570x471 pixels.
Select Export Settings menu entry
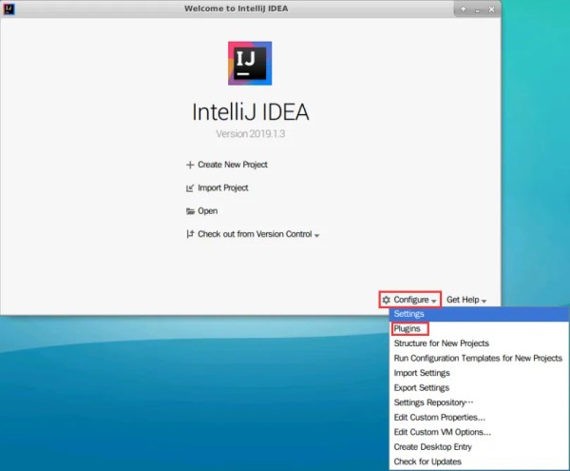[x=479, y=387]
